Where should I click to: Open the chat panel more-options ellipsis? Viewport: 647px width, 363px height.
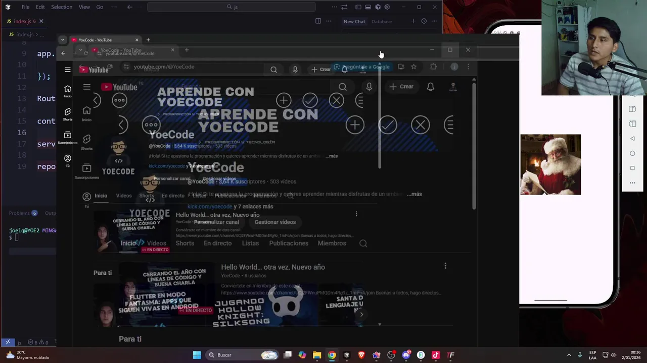click(434, 21)
